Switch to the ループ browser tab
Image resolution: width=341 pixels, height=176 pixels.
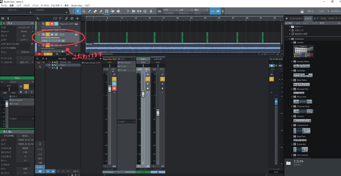tap(316, 18)
